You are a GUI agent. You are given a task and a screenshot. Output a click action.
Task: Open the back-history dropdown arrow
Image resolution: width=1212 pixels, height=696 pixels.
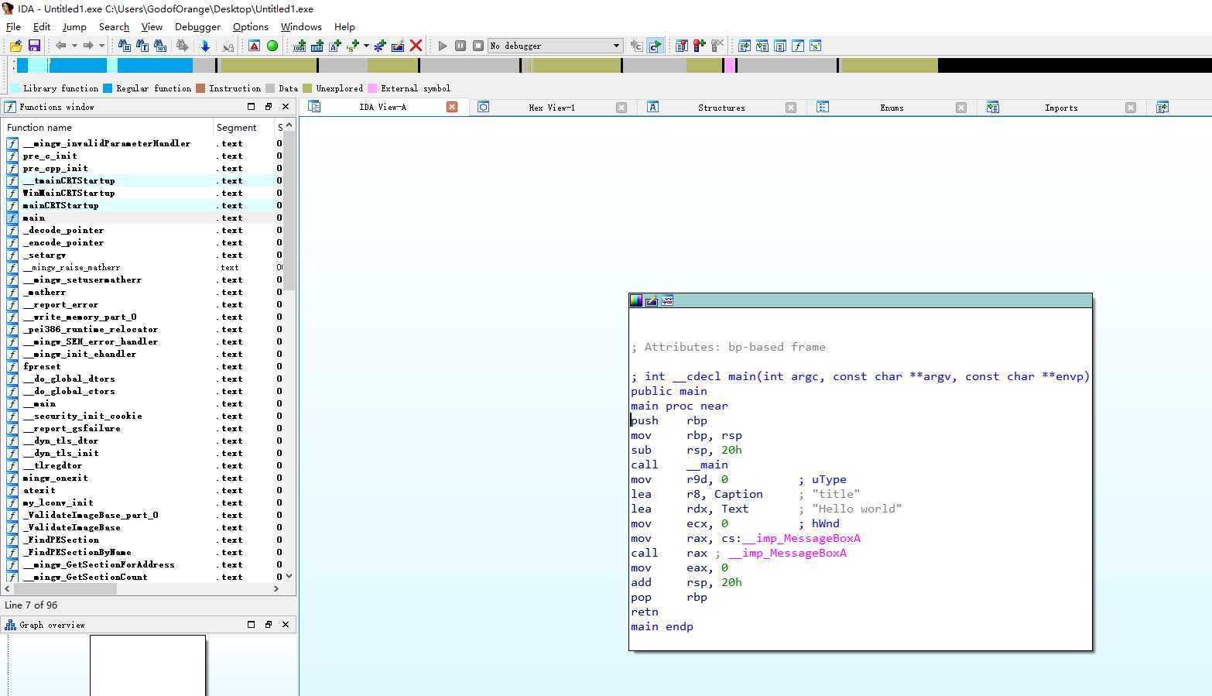pos(74,46)
